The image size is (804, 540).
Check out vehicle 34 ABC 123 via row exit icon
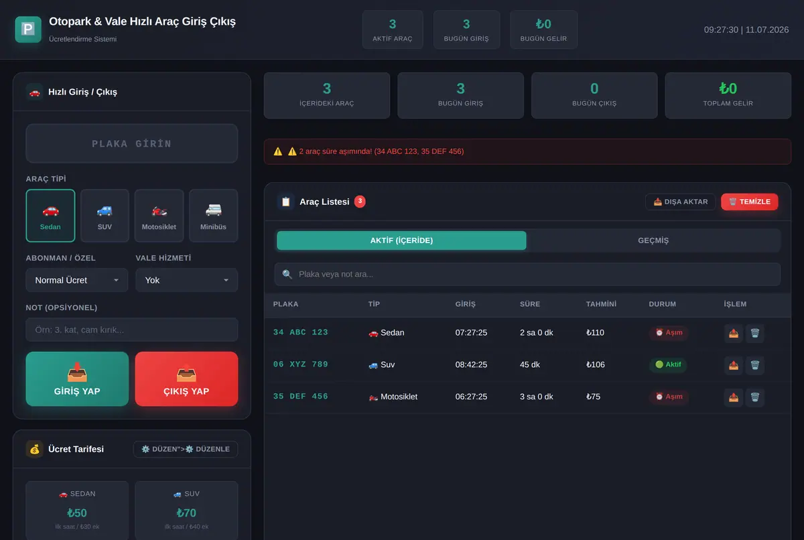tap(734, 333)
